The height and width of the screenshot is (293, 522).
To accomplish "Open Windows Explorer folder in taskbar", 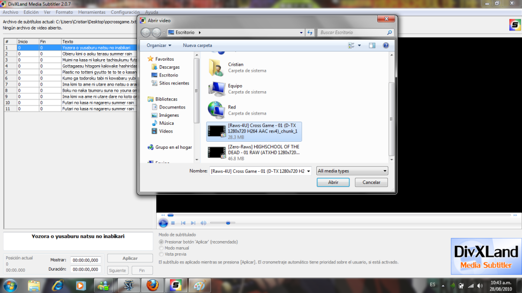I will [34, 285].
